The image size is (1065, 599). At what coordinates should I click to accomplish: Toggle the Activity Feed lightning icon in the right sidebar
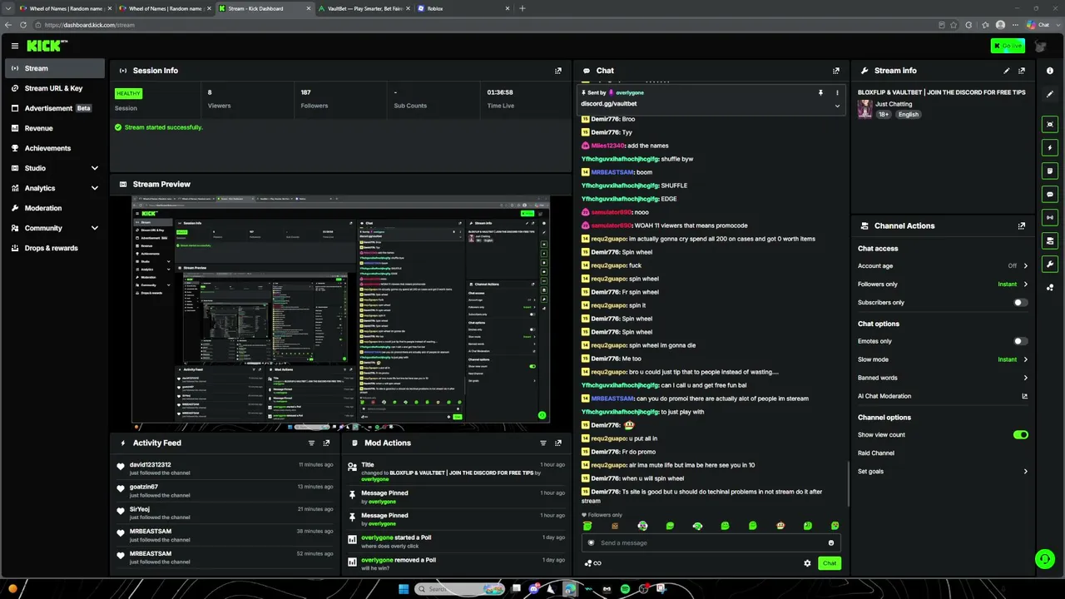(x=1050, y=147)
